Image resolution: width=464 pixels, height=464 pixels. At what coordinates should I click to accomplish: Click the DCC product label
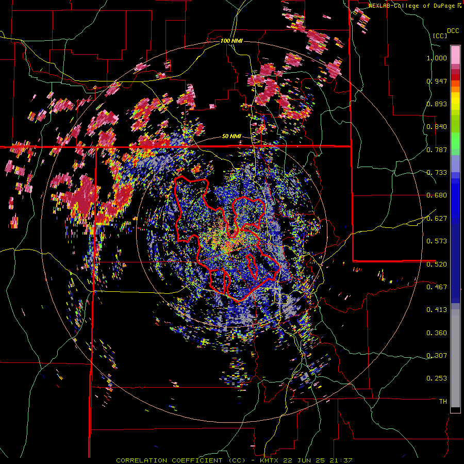453,31
